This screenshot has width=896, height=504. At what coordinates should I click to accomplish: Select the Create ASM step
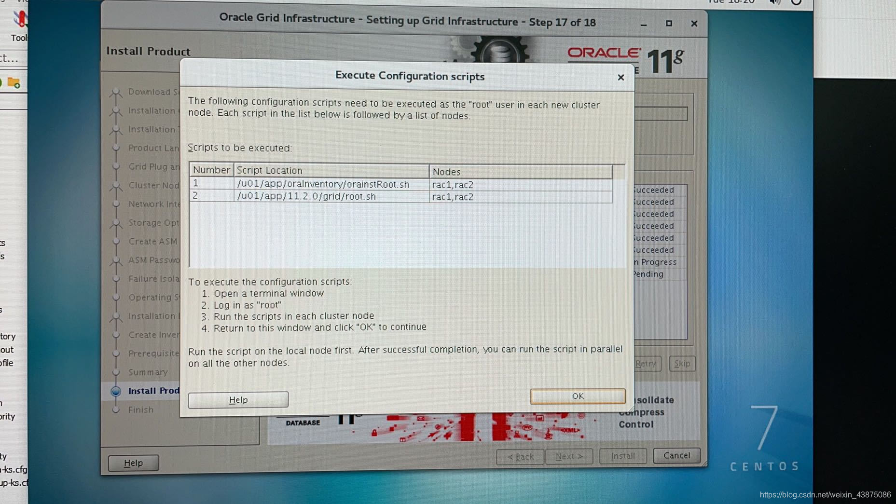click(x=152, y=242)
